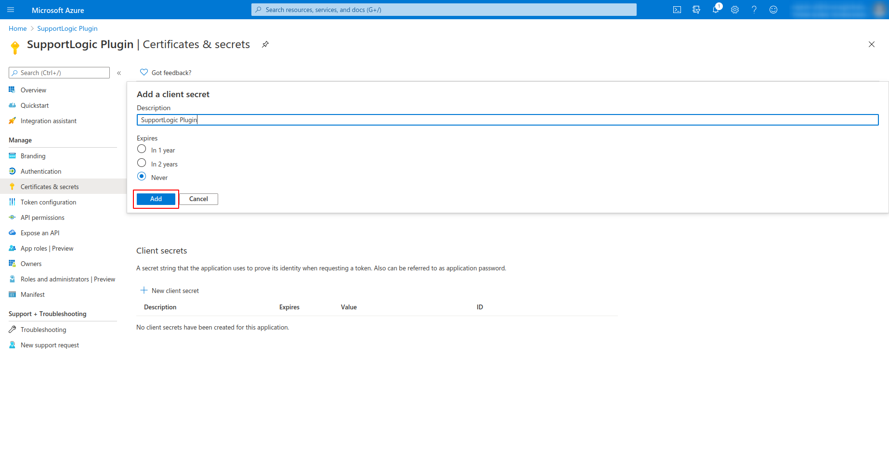Open the Manifest editor
Image resolution: width=889 pixels, height=471 pixels.
pos(33,294)
